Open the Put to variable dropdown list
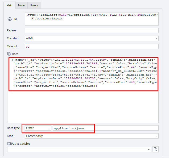The height and width of the screenshot is (158, 169). (79, 149)
